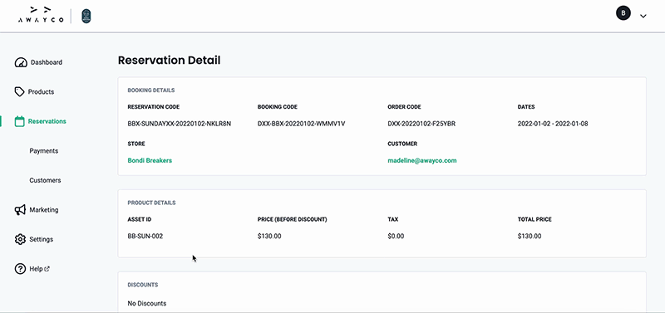Click the Reservations calendar icon
Screen dimensions: 665x313
(19, 121)
